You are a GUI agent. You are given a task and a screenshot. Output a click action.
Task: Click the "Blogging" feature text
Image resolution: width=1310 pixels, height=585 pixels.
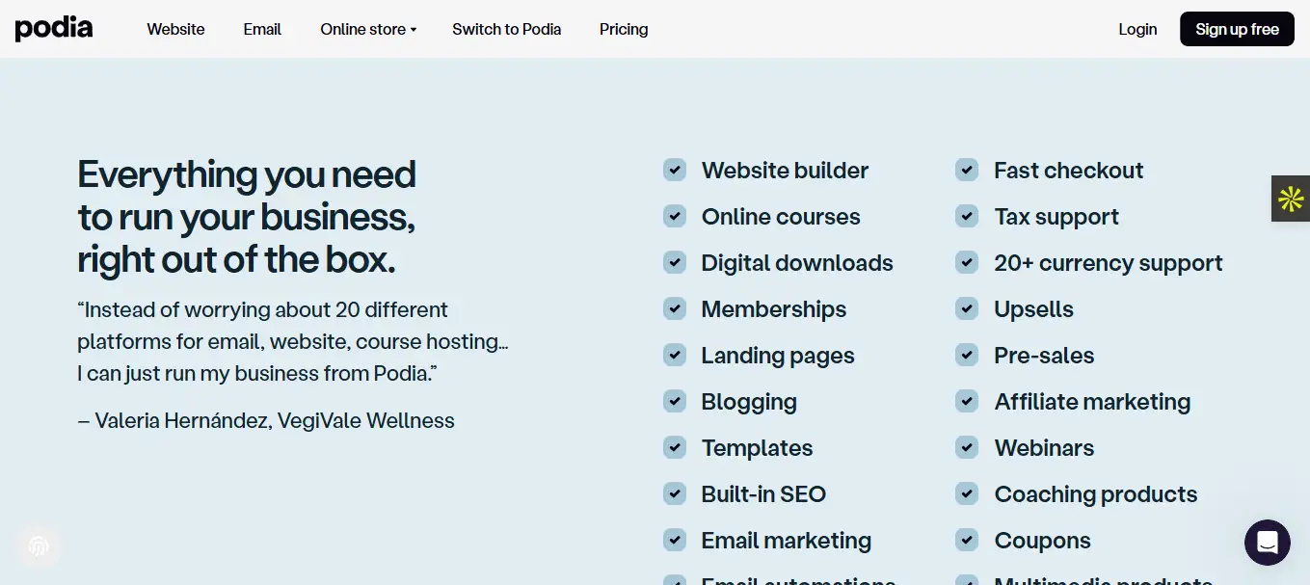(x=749, y=402)
